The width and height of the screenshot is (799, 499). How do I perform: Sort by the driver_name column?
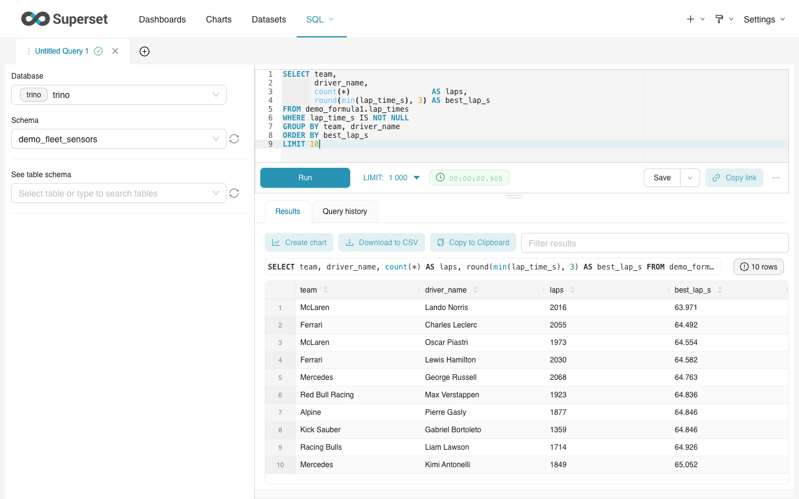point(475,290)
